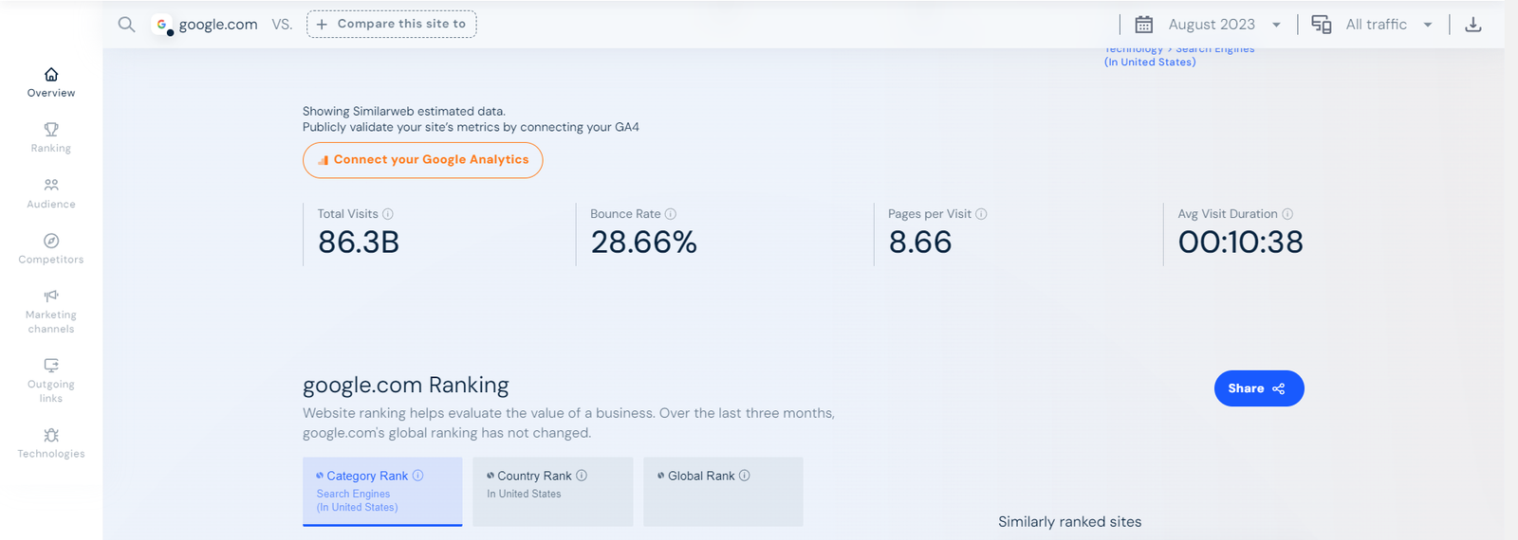Click Showing Similarweb estimated data text
The width and height of the screenshot is (1518, 540).
(404, 112)
